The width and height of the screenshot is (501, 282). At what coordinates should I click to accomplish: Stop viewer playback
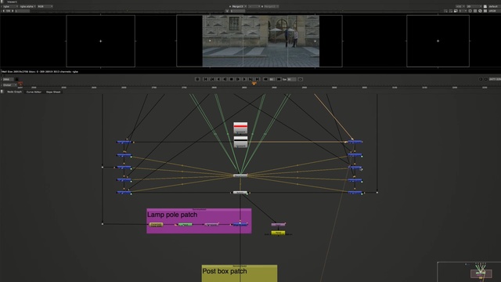(x=232, y=79)
